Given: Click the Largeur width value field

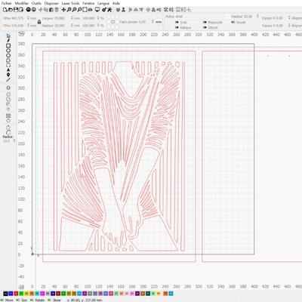Looking at the screenshot, I should pyautogui.click(x=59, y=18).
